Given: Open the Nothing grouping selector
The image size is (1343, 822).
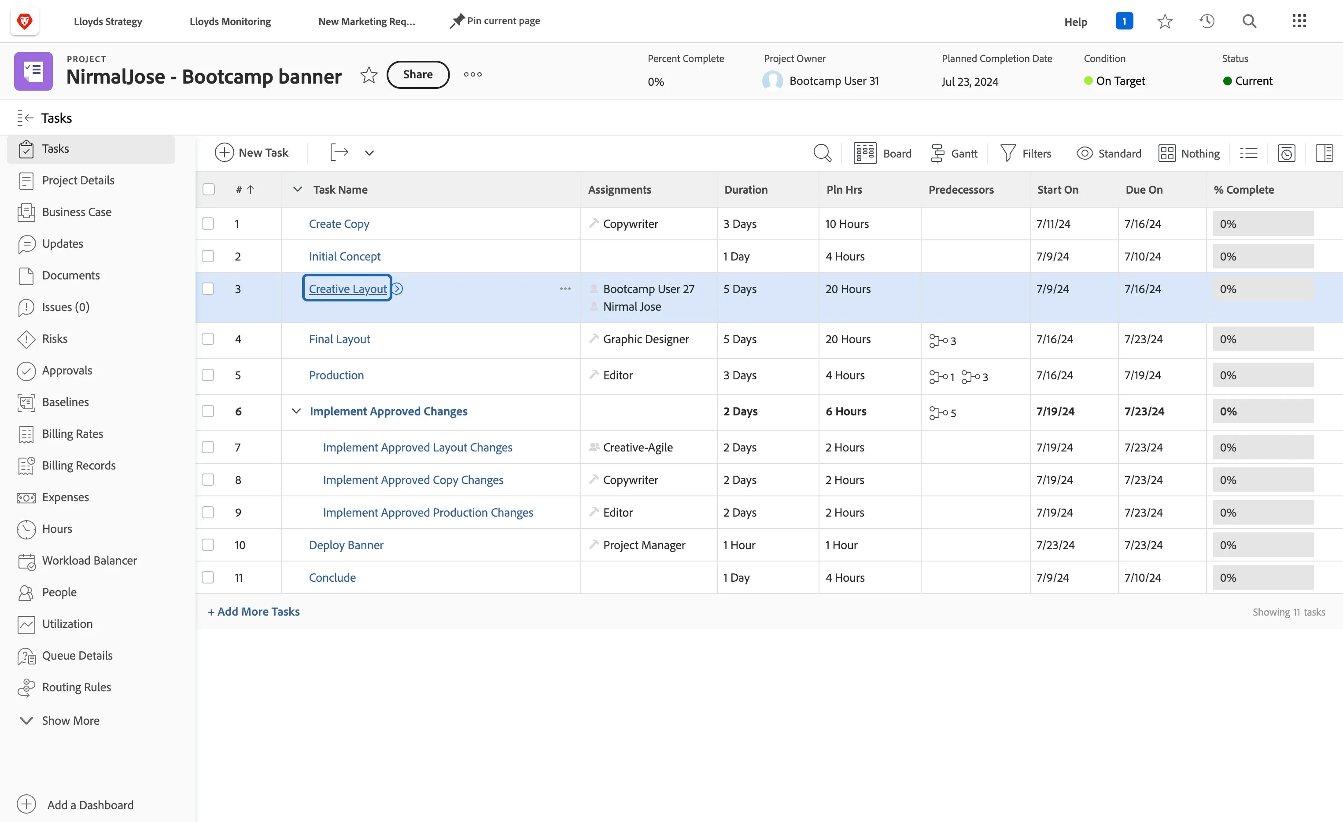Looking at the screenshot, I should (1189, 153).
